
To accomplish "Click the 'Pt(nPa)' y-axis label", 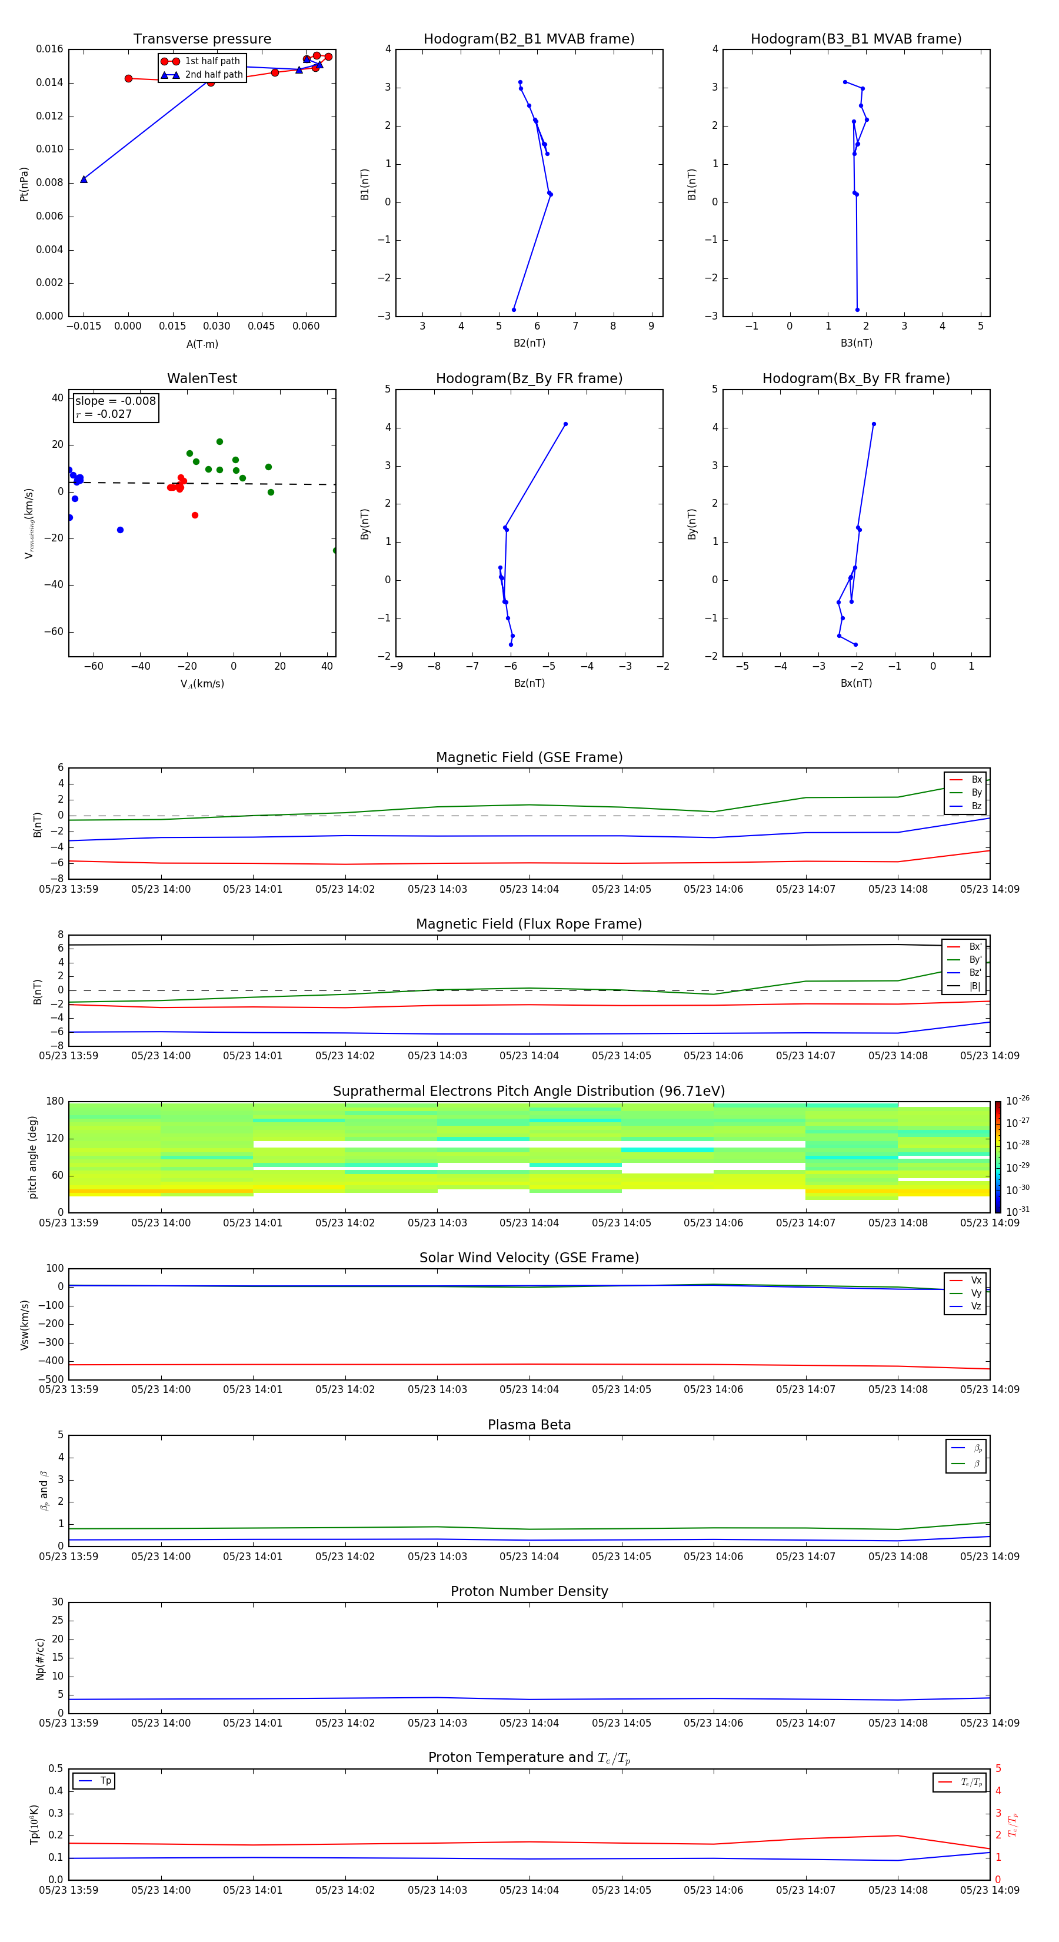I will [24, 183].
